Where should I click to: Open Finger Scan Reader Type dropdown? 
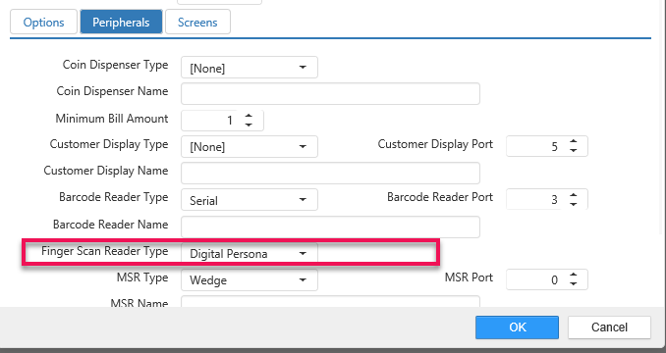tap(250, 253)
